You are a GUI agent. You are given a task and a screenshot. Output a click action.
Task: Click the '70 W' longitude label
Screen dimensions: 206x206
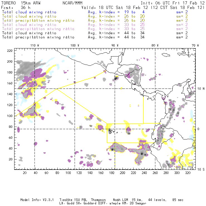pyautogui.click(x=195, y=45)
